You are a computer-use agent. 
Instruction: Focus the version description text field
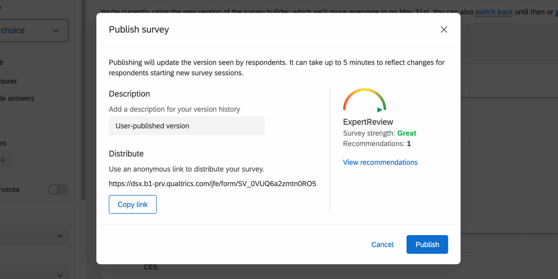coord(187,126)
